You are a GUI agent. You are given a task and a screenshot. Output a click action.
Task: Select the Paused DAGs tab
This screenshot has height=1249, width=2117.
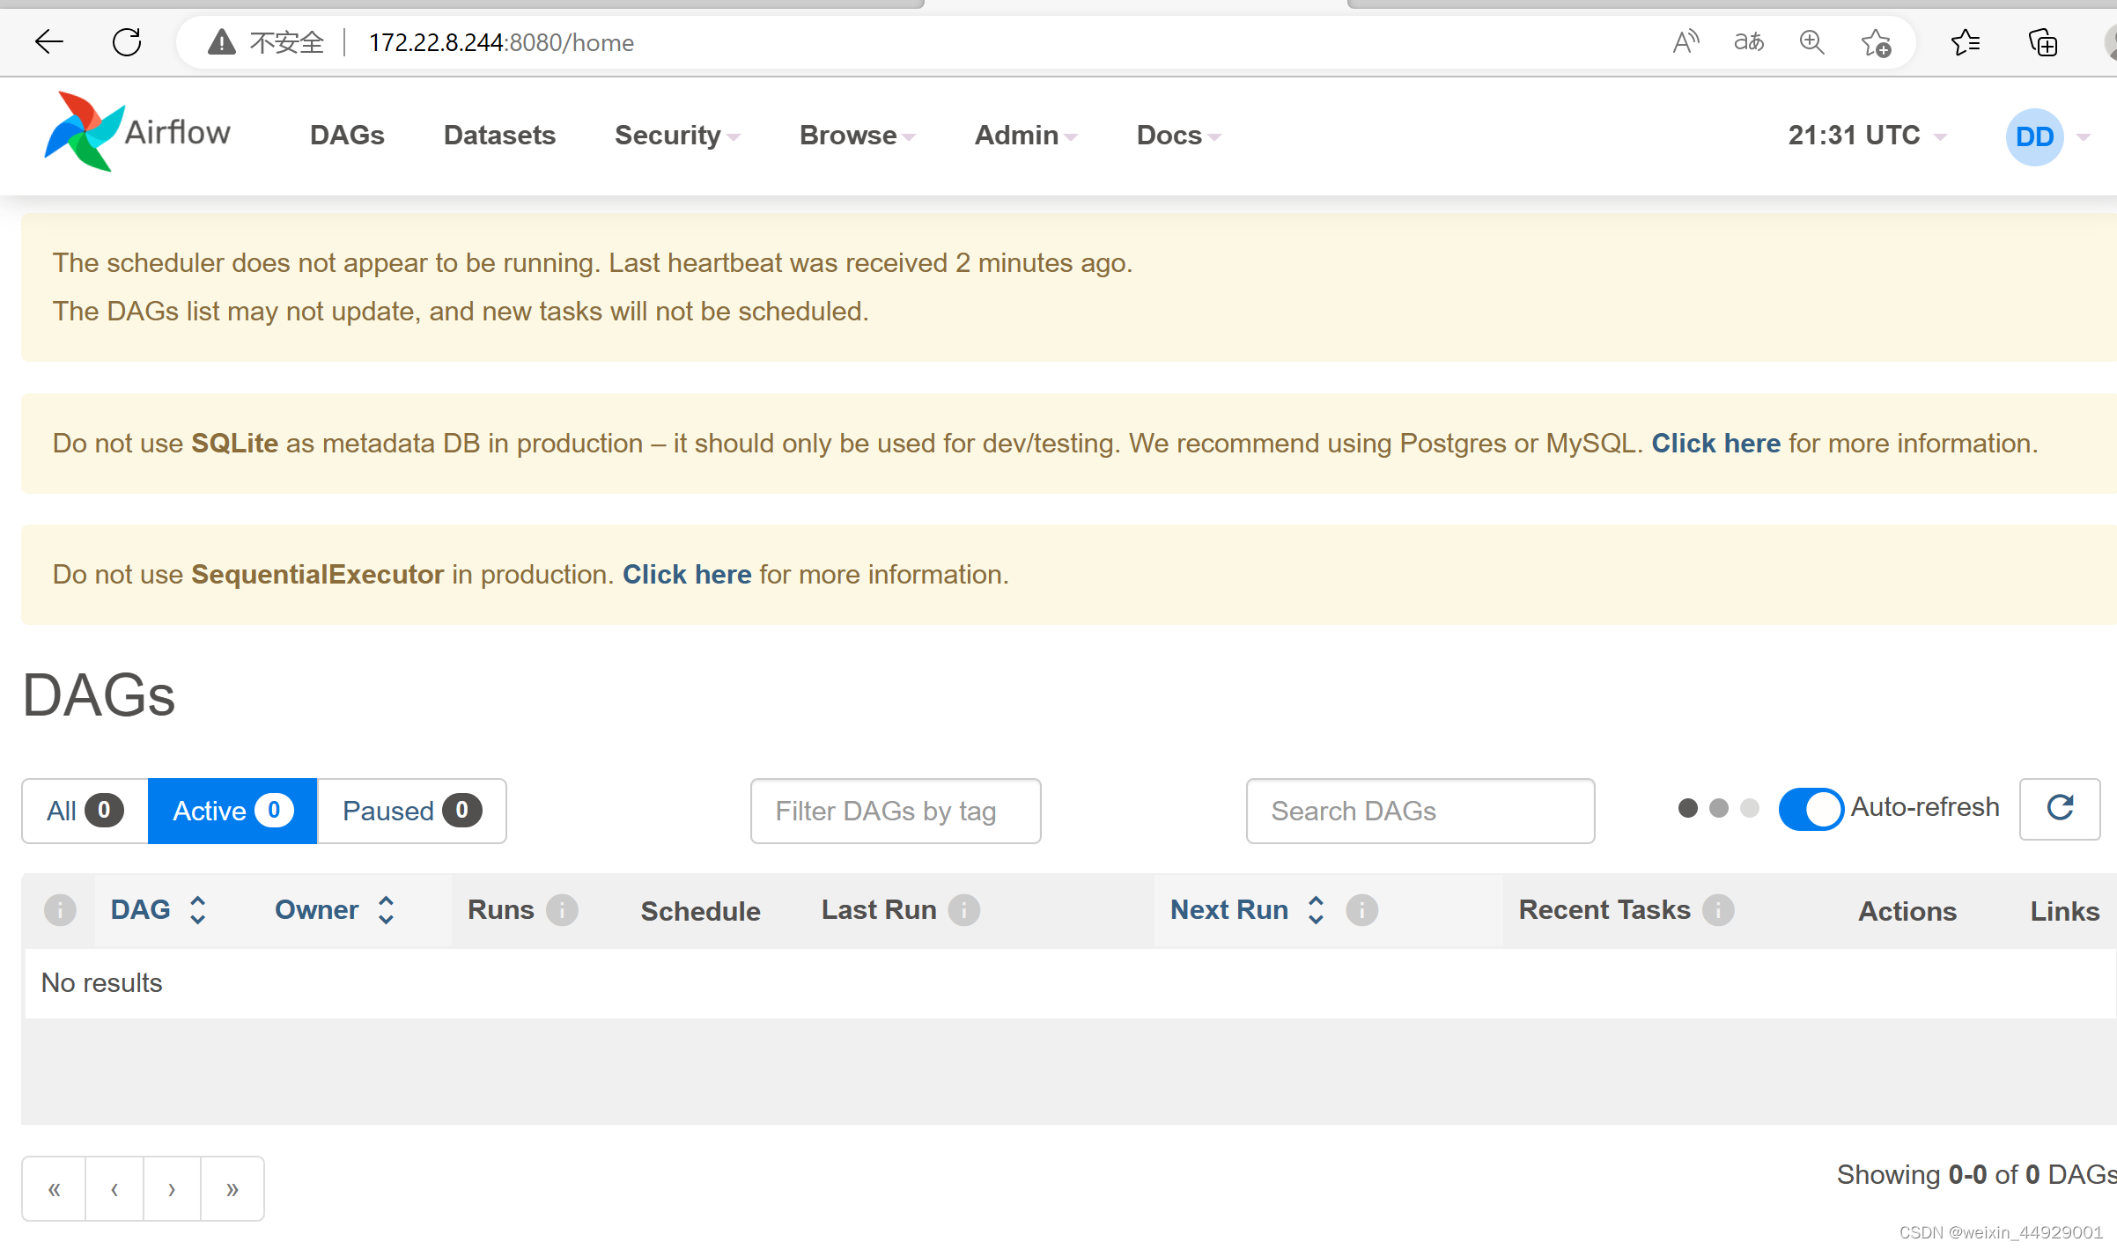point(411,811)
